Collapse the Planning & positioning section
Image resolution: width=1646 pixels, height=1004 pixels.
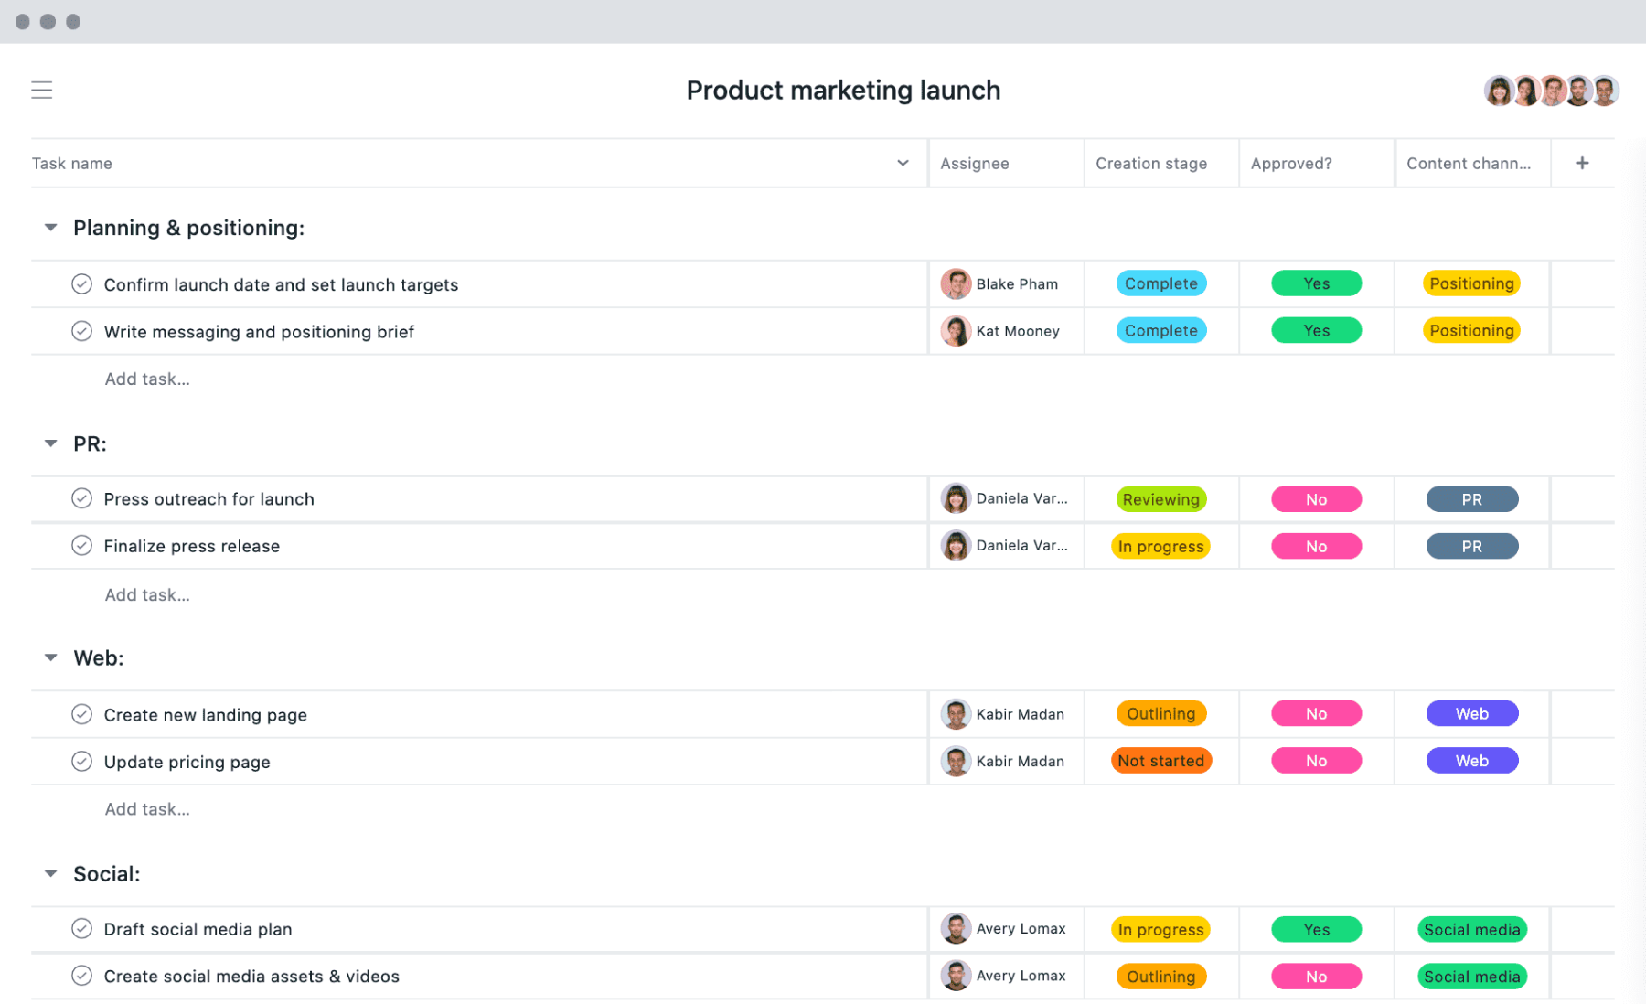click(x=51, y=228)
